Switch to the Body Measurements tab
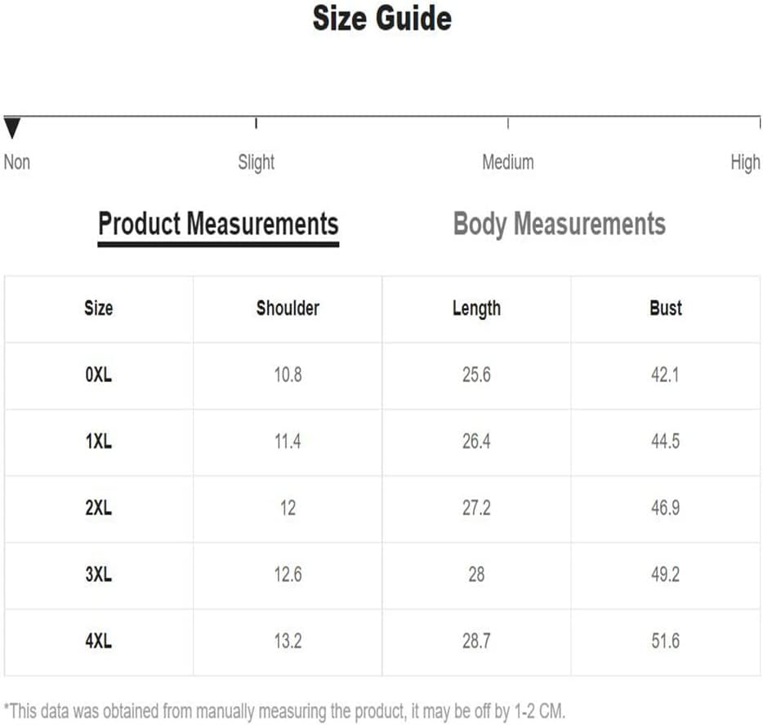Screen dimensions: 763x725 click(559, 224)
